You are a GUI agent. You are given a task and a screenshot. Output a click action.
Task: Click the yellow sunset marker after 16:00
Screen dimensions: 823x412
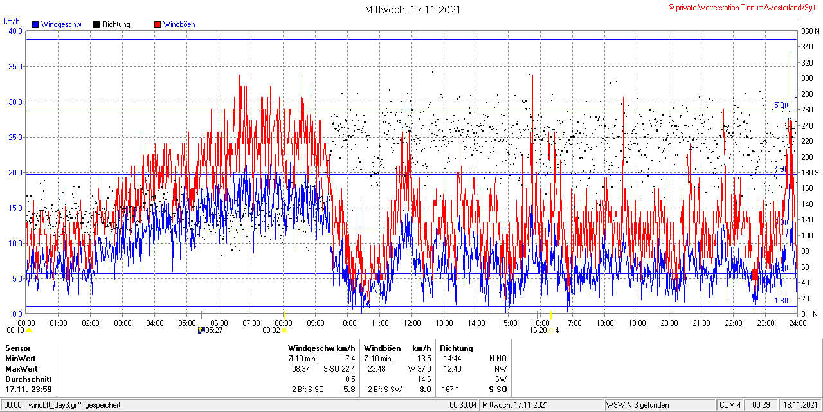coord(551,316)
